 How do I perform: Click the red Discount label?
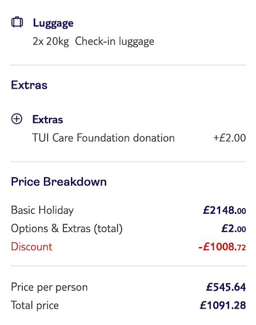(x=32, y=247)
